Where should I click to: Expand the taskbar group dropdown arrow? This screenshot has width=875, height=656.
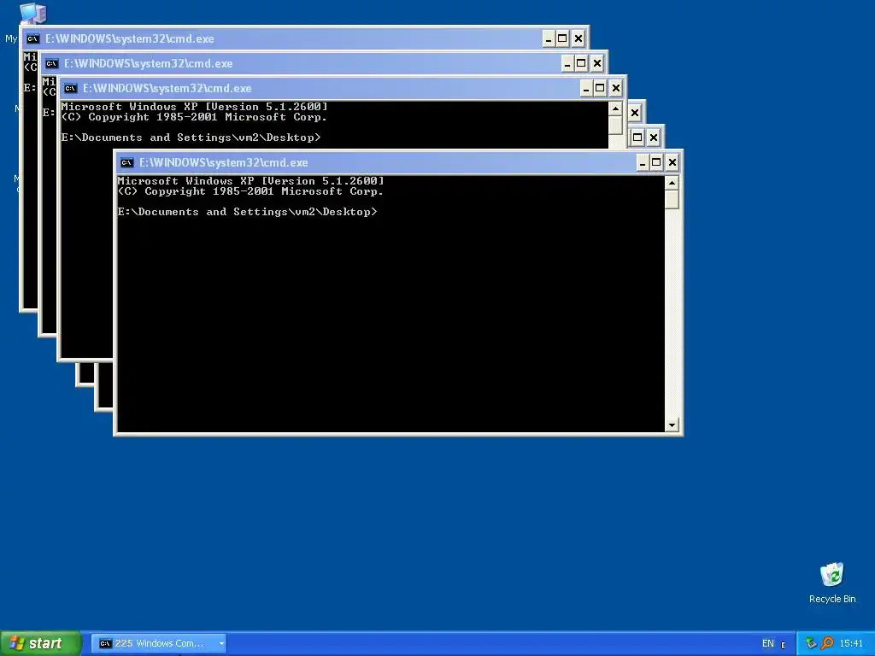pyautogui.click(x=221, y=644)
